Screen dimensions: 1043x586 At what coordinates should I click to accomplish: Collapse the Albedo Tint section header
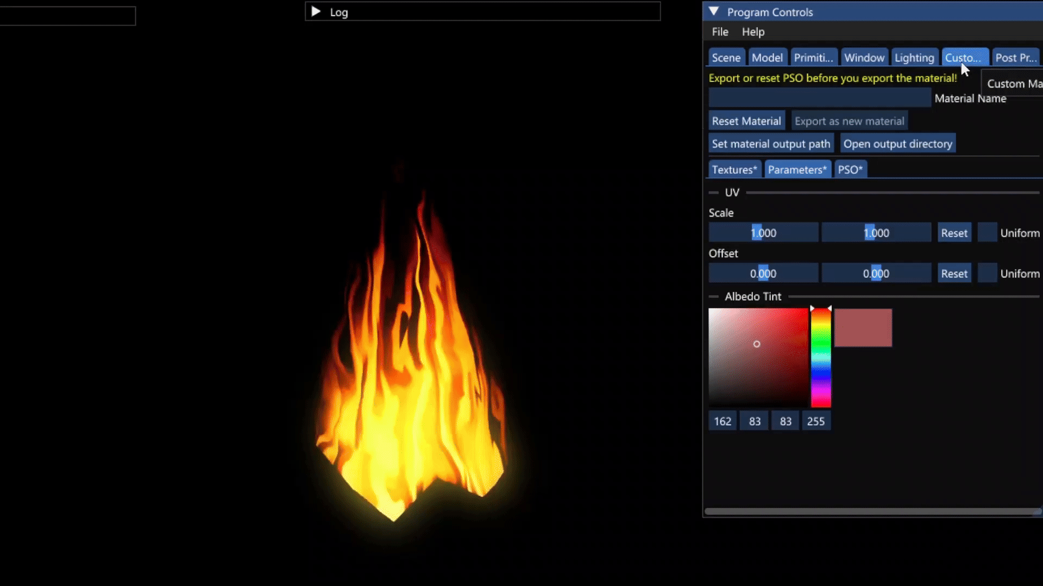coord(752,297)
